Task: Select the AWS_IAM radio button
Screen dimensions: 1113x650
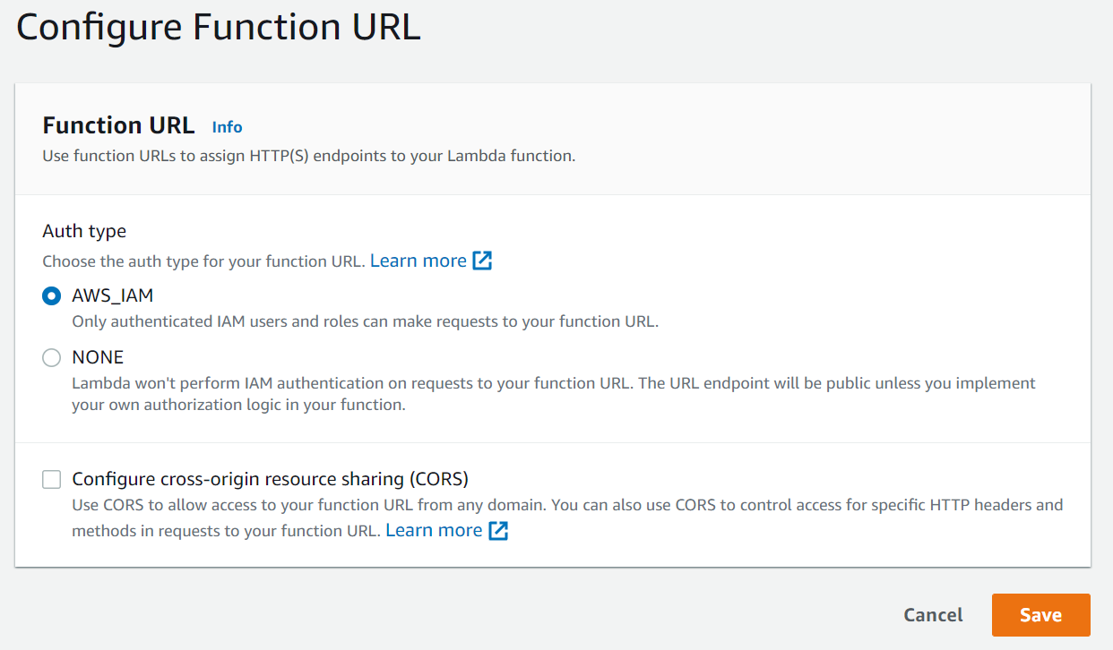Action: click(x=52, y=295)
